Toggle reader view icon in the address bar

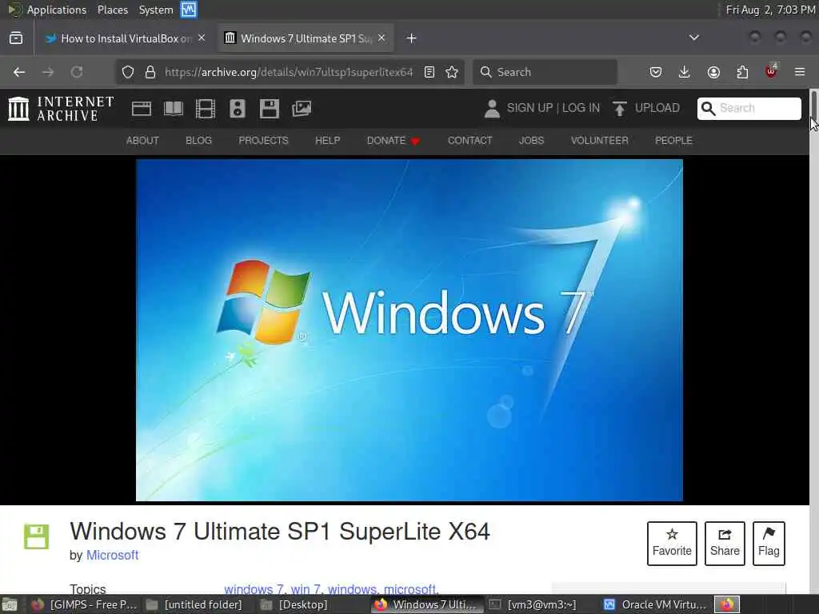pyautogui.click(x=429, y=72)
